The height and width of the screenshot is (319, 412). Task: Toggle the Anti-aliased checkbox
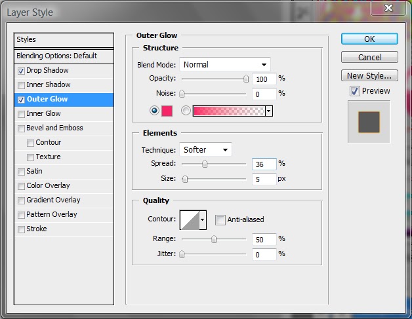click(x=220, y=220)
